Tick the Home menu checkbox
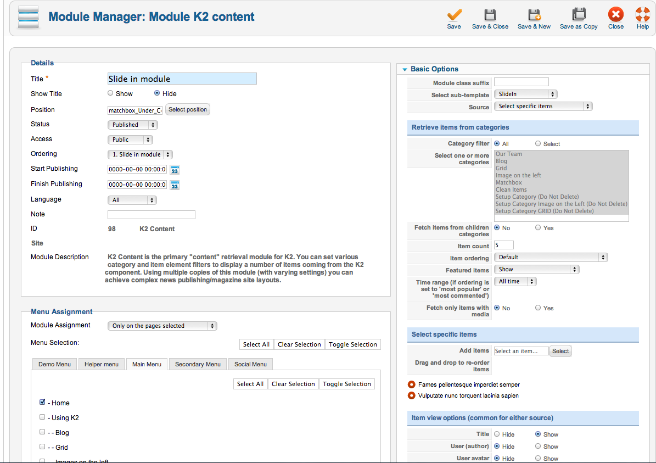 tap(42, 402)
